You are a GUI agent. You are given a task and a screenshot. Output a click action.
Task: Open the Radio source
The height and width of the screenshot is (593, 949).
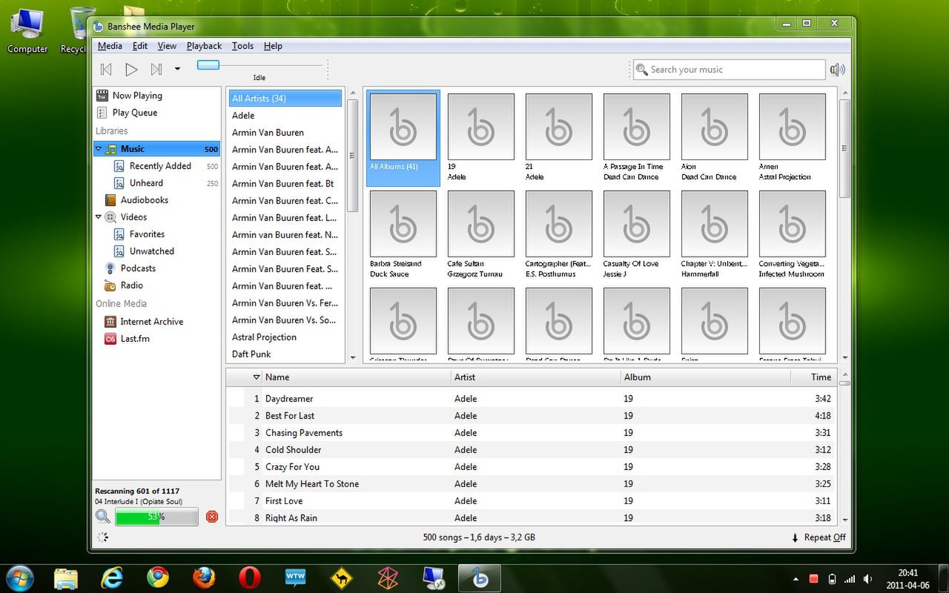[x=131, y=285]
